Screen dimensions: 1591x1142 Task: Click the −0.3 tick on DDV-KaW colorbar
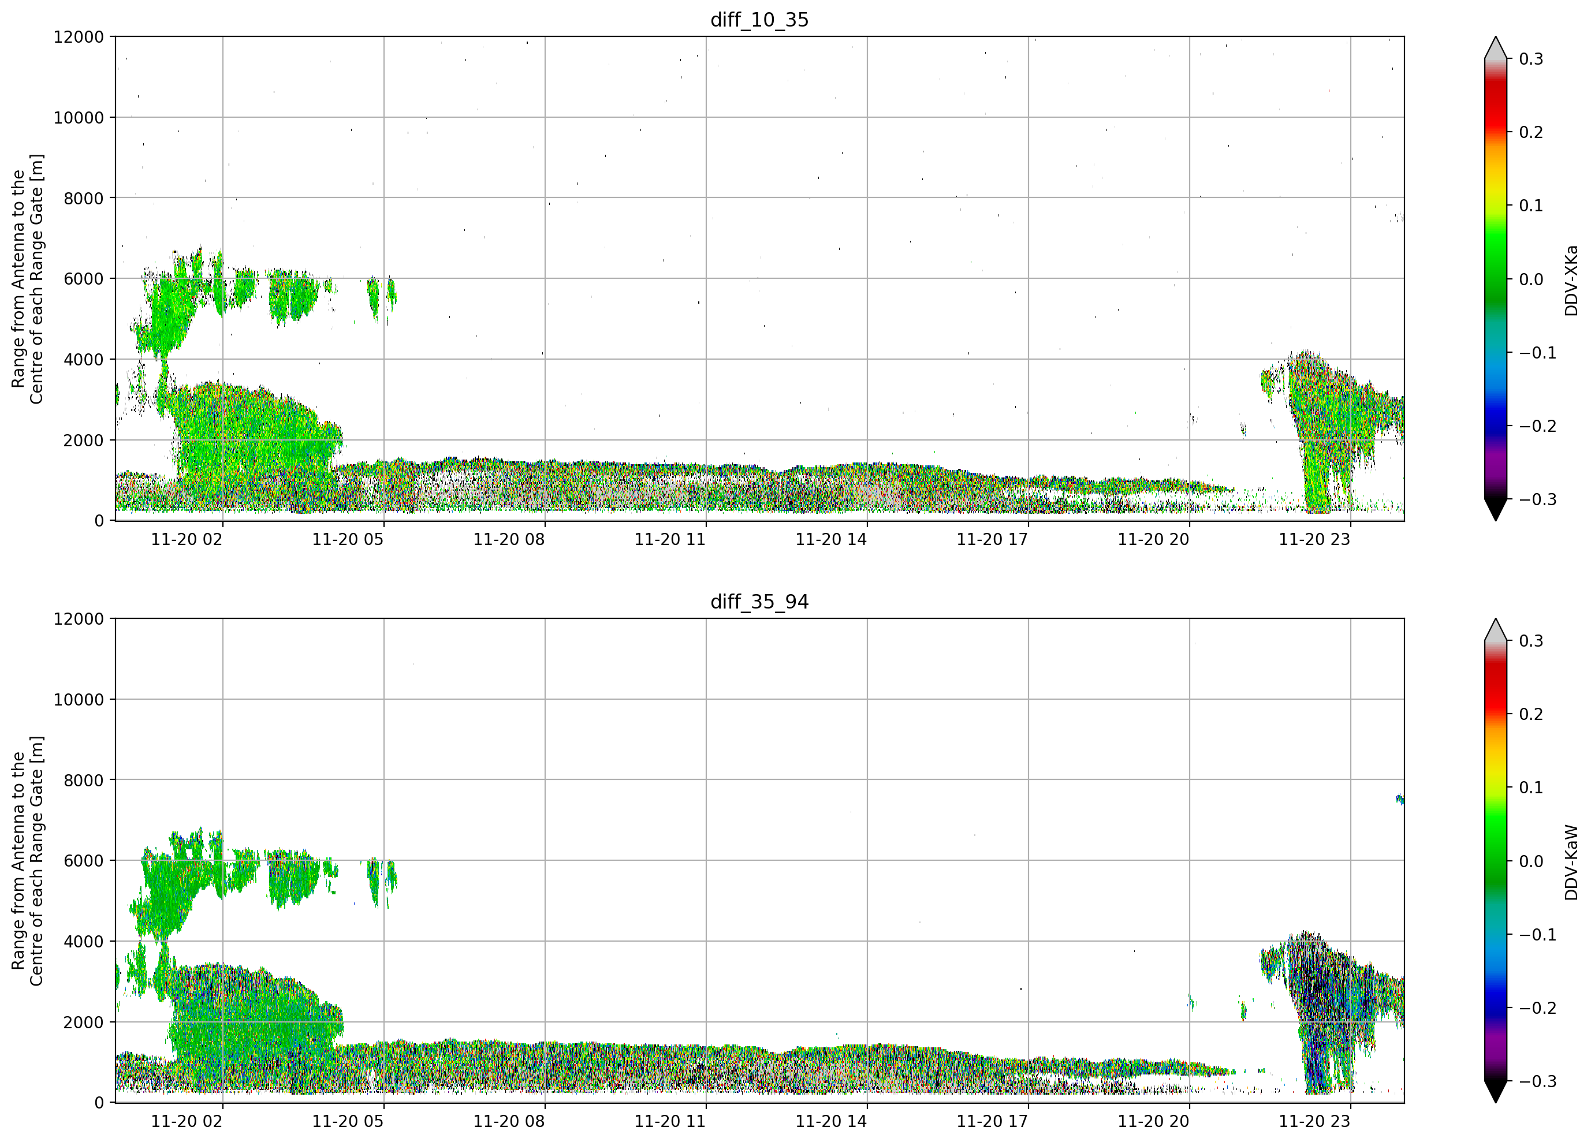click(x=1538, y=1082)
